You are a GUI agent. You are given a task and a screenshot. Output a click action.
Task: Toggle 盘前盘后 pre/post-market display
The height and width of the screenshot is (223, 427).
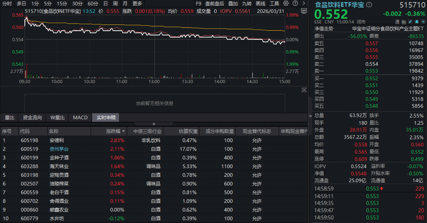coord(214,3)
